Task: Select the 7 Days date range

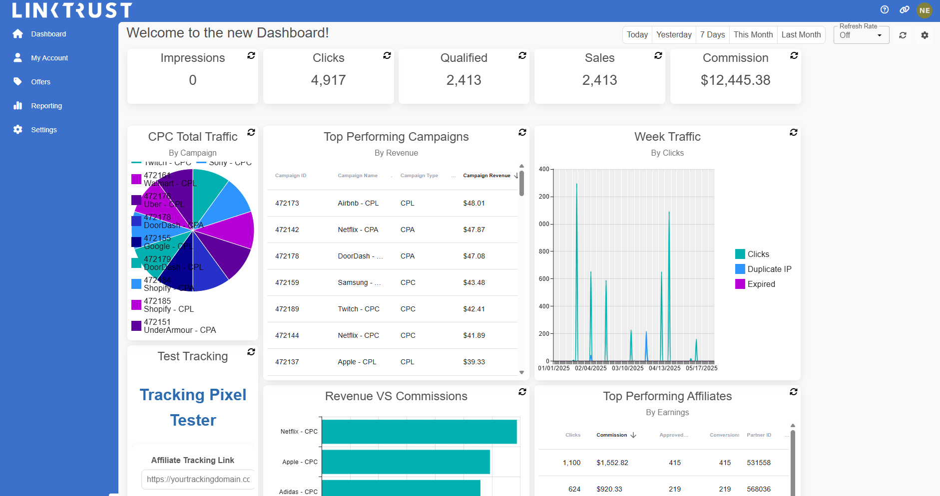Action: click(x=712, y=35)
